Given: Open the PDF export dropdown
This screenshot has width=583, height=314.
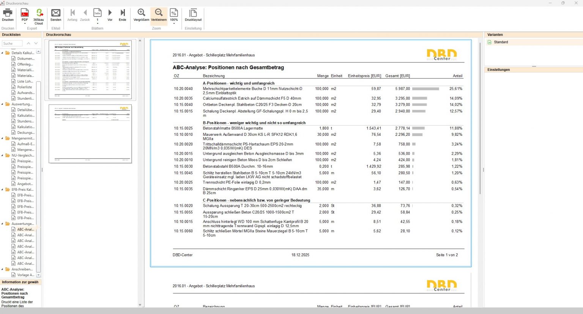Looking at the screenshot, I should 25,24.
